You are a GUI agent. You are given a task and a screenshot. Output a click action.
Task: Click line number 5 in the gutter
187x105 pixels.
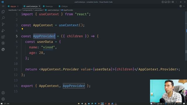pyautogui.click(x=17, y=36)
